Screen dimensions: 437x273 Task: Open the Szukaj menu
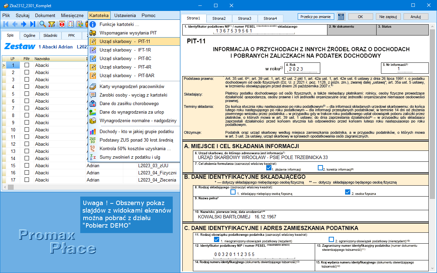[x=23, y=15]
